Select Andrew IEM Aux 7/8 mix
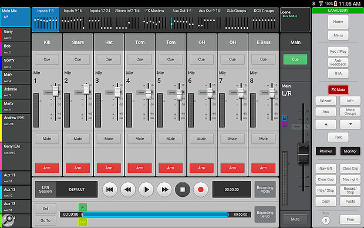Screen dimensions: 364x228 [x=16, y=128]
